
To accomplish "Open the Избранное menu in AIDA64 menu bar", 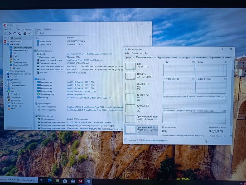I will point(28,29).
